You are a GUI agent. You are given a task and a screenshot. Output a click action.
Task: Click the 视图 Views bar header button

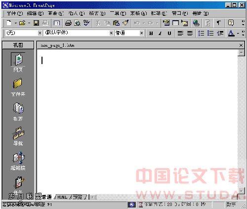[x=18, y=45]
